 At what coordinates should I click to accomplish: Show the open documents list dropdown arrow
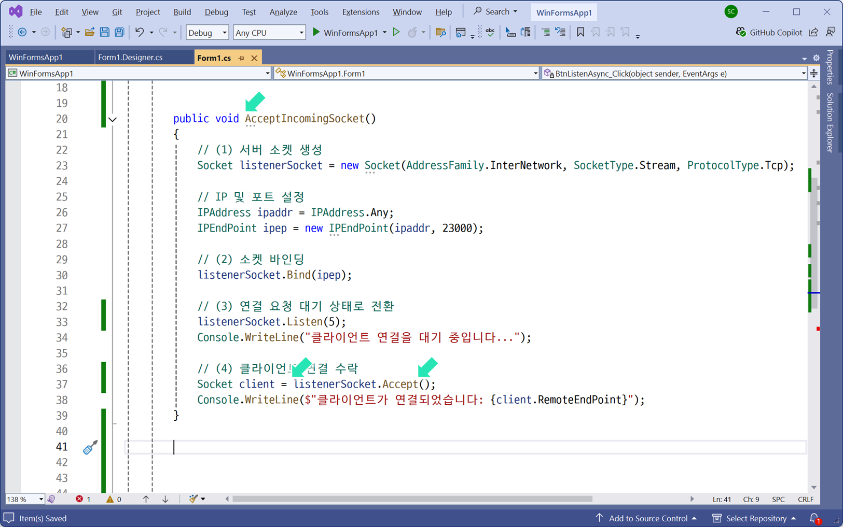(x=804, y=58)
